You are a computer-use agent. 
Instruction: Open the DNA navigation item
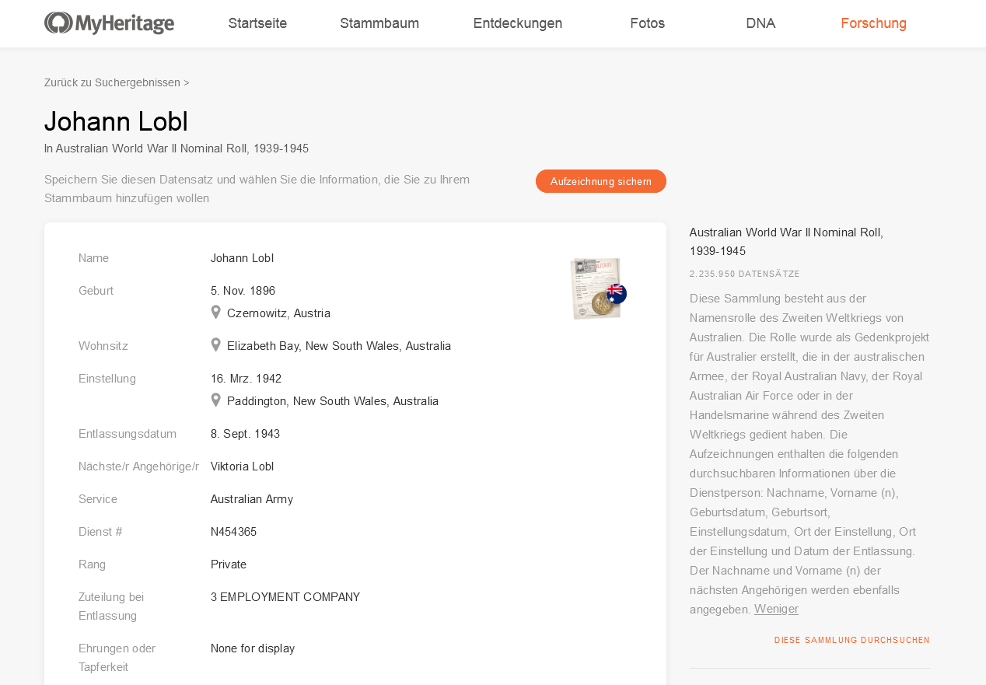[x=760, y=23]
